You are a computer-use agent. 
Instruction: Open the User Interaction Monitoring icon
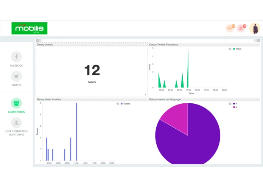pos(16,123)
